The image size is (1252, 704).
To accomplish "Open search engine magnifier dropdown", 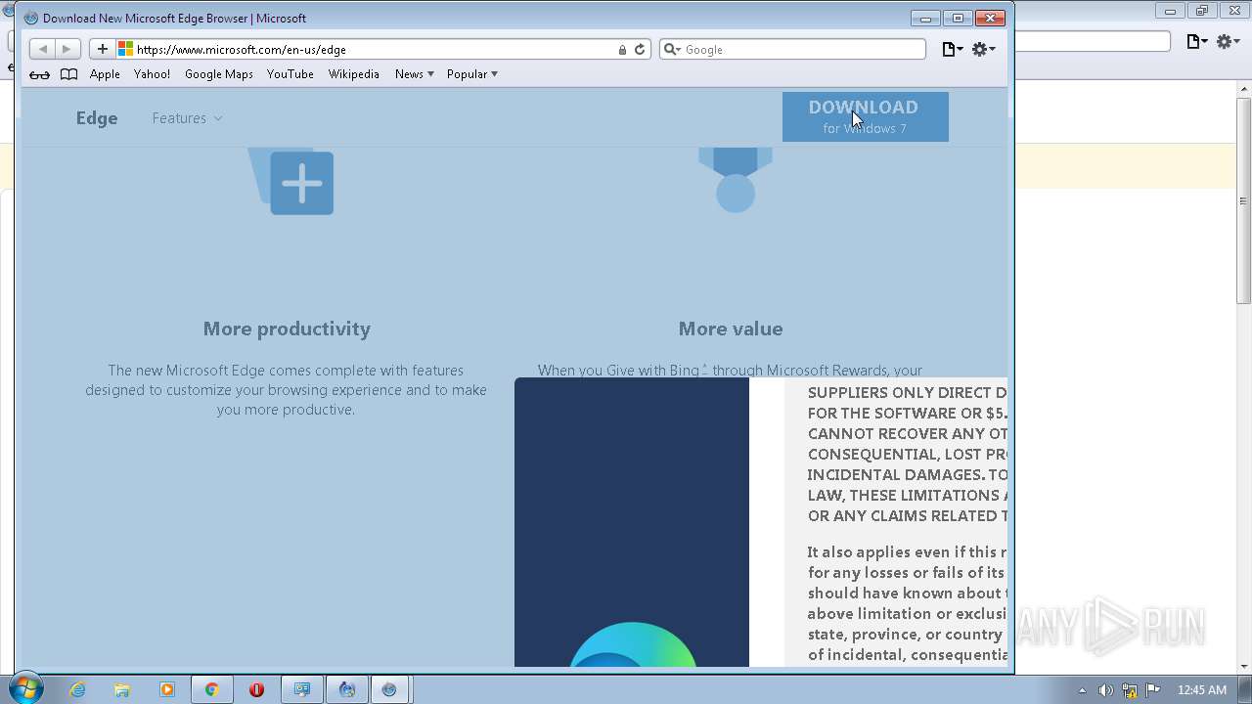I will point(672,49).
